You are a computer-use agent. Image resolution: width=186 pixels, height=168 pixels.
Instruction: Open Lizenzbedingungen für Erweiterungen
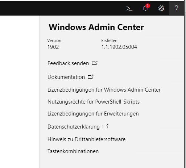click(93, 114)
